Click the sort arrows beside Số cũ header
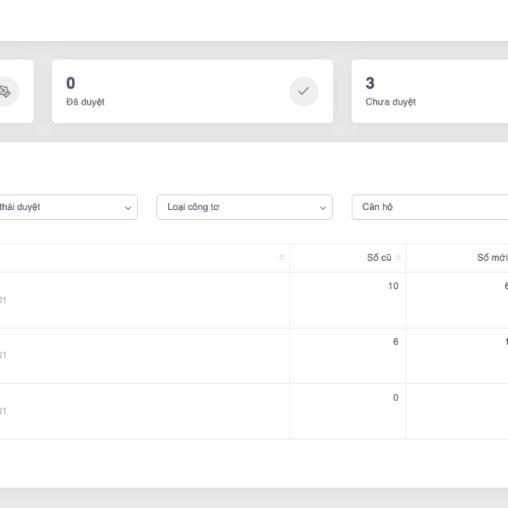 [398, 258]
